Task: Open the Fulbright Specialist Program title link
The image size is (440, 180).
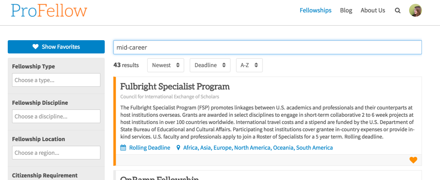Action: point(175,86)
